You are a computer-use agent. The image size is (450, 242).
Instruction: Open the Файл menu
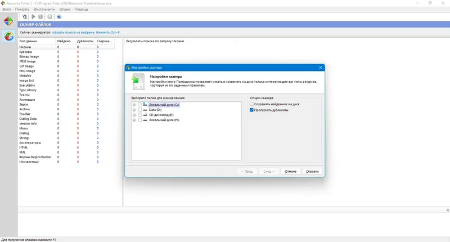click(7, 9)
